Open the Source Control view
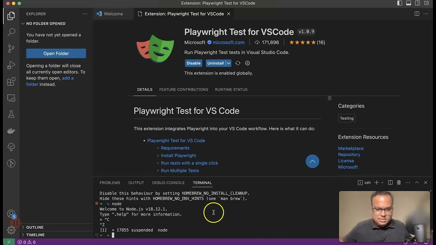This screenshot has width=436, height=245. click(11, 48)
